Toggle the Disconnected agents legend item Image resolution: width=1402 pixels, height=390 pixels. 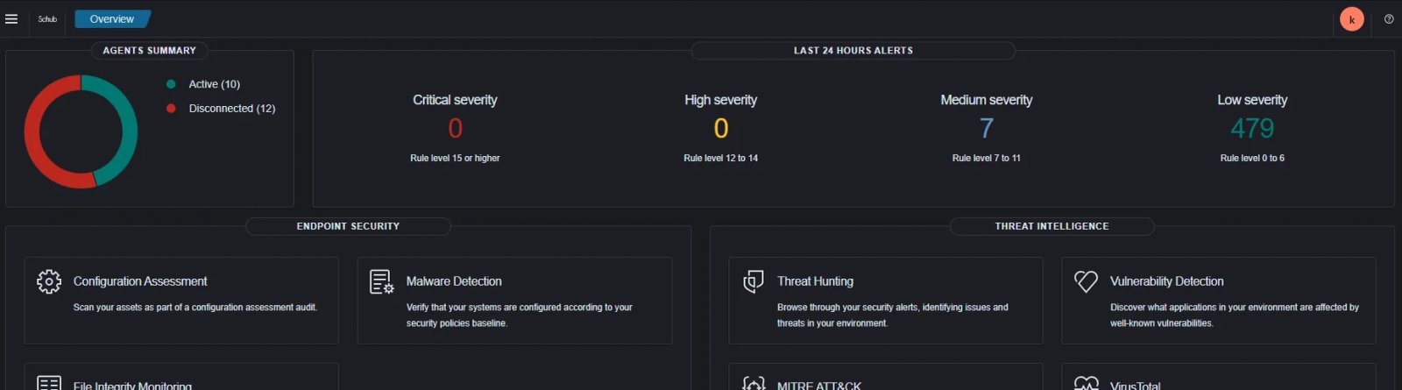[x=231, y=109]
